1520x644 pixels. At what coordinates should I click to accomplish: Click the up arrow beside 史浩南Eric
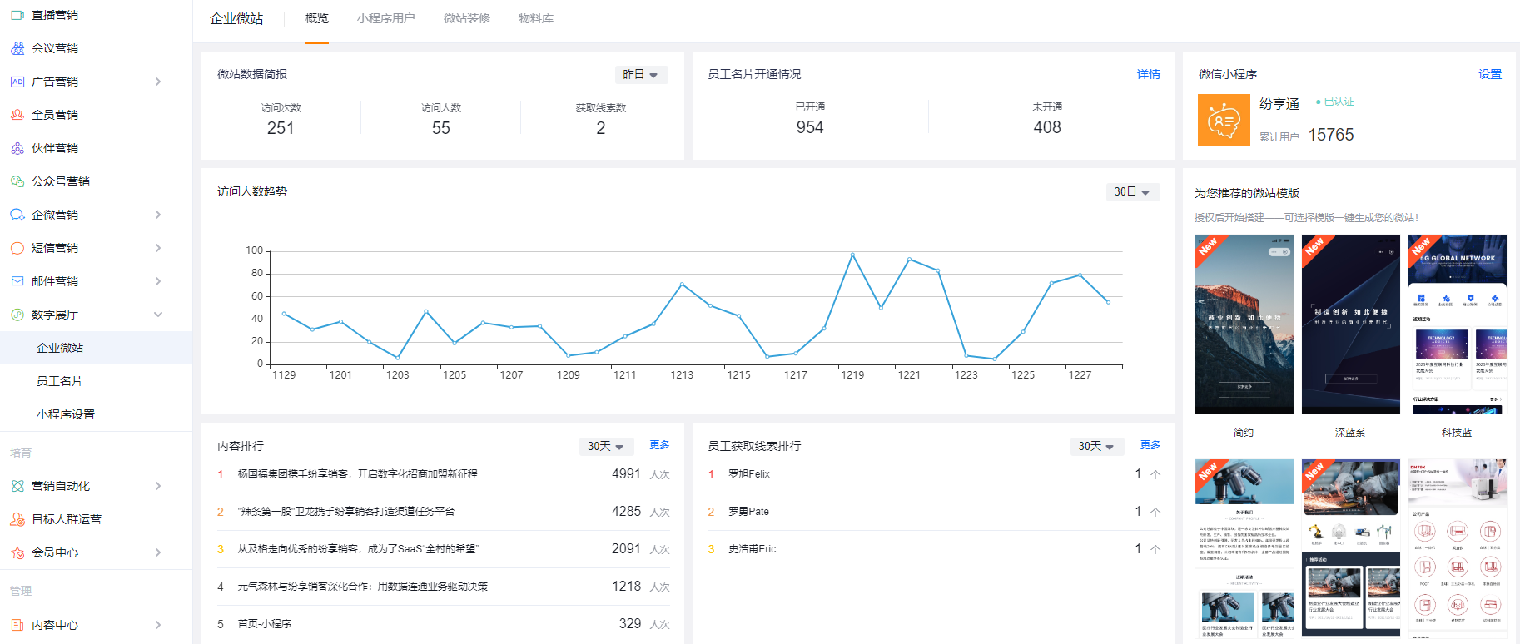(x=1155, y=549)
